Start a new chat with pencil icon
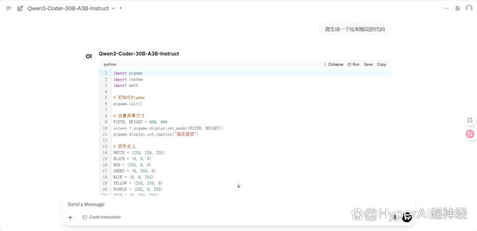Viewport: 477px width, 231px height. tap(20, 8)
